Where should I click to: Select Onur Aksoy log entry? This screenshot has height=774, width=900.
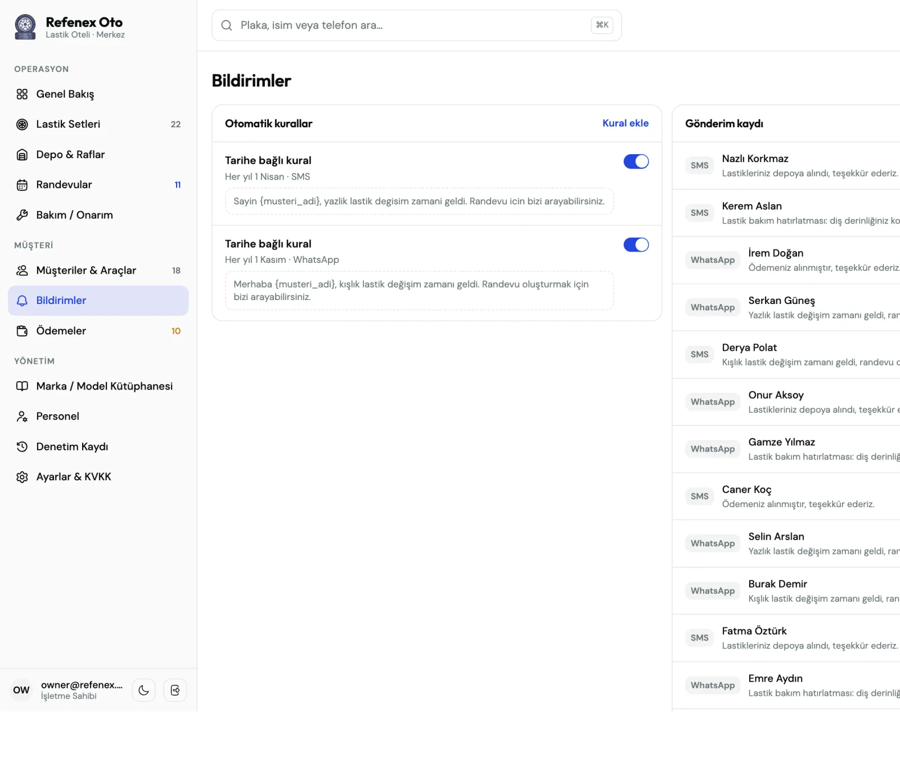(x=786, y=402)
